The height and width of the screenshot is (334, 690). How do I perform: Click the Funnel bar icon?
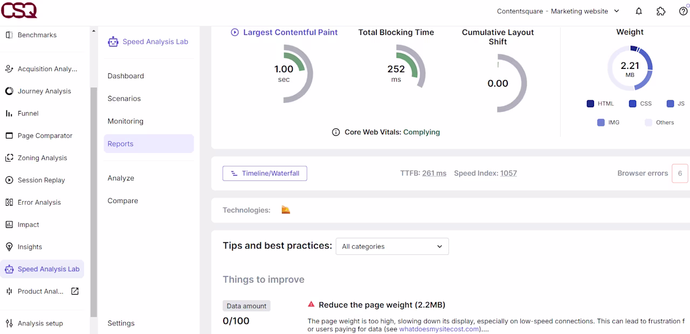click(x=9, y=113)
